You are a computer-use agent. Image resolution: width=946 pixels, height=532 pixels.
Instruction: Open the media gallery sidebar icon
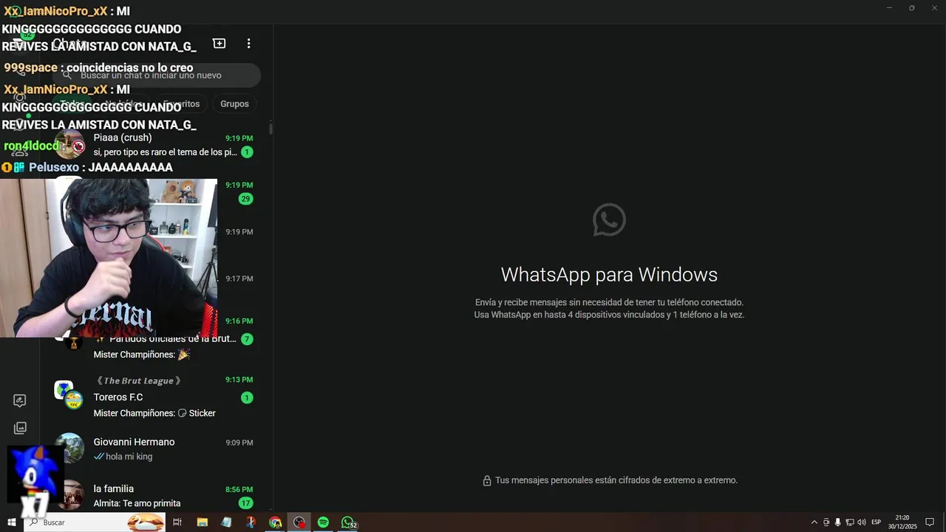click(20, 428)
